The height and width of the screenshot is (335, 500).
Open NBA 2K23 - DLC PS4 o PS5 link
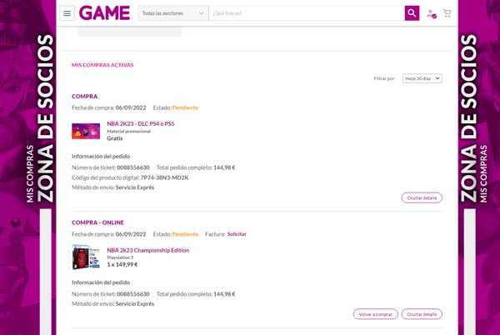point(141,123)
